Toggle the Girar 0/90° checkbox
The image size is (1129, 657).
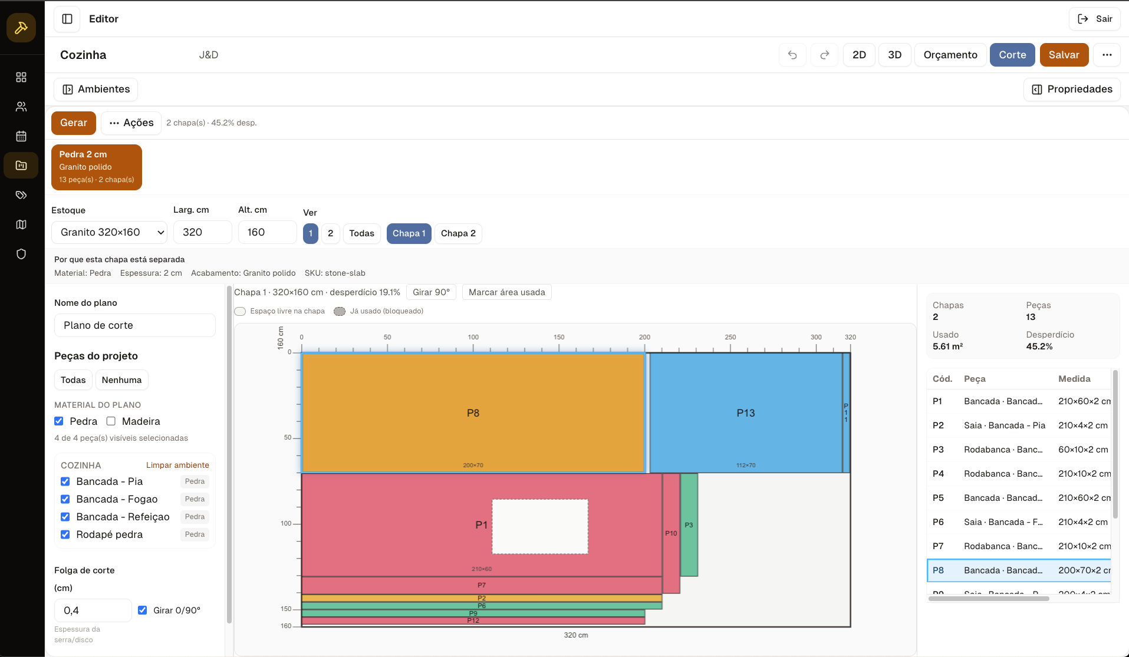[142, 610]
